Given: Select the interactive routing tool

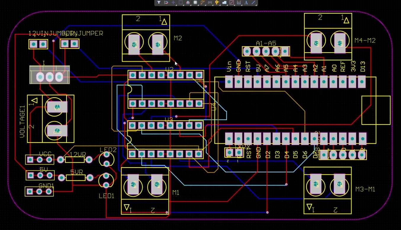Looking at the screenshot, I should [x=202, y=2].
